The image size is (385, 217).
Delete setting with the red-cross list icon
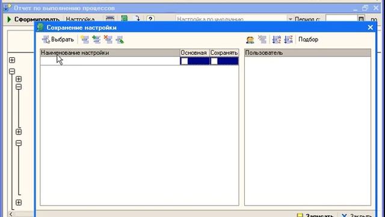coord(108,40)
